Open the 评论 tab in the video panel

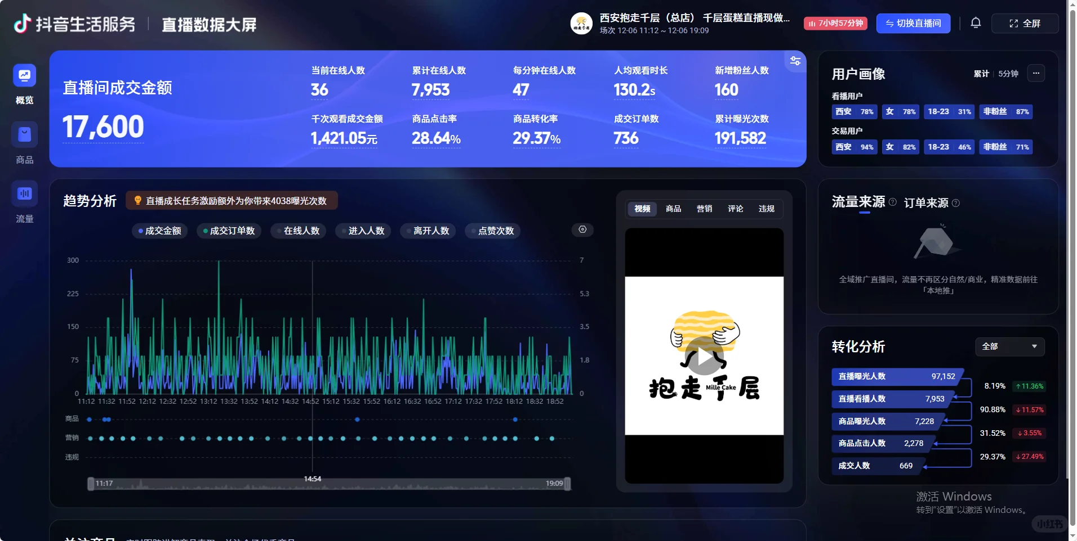(735, 209)
